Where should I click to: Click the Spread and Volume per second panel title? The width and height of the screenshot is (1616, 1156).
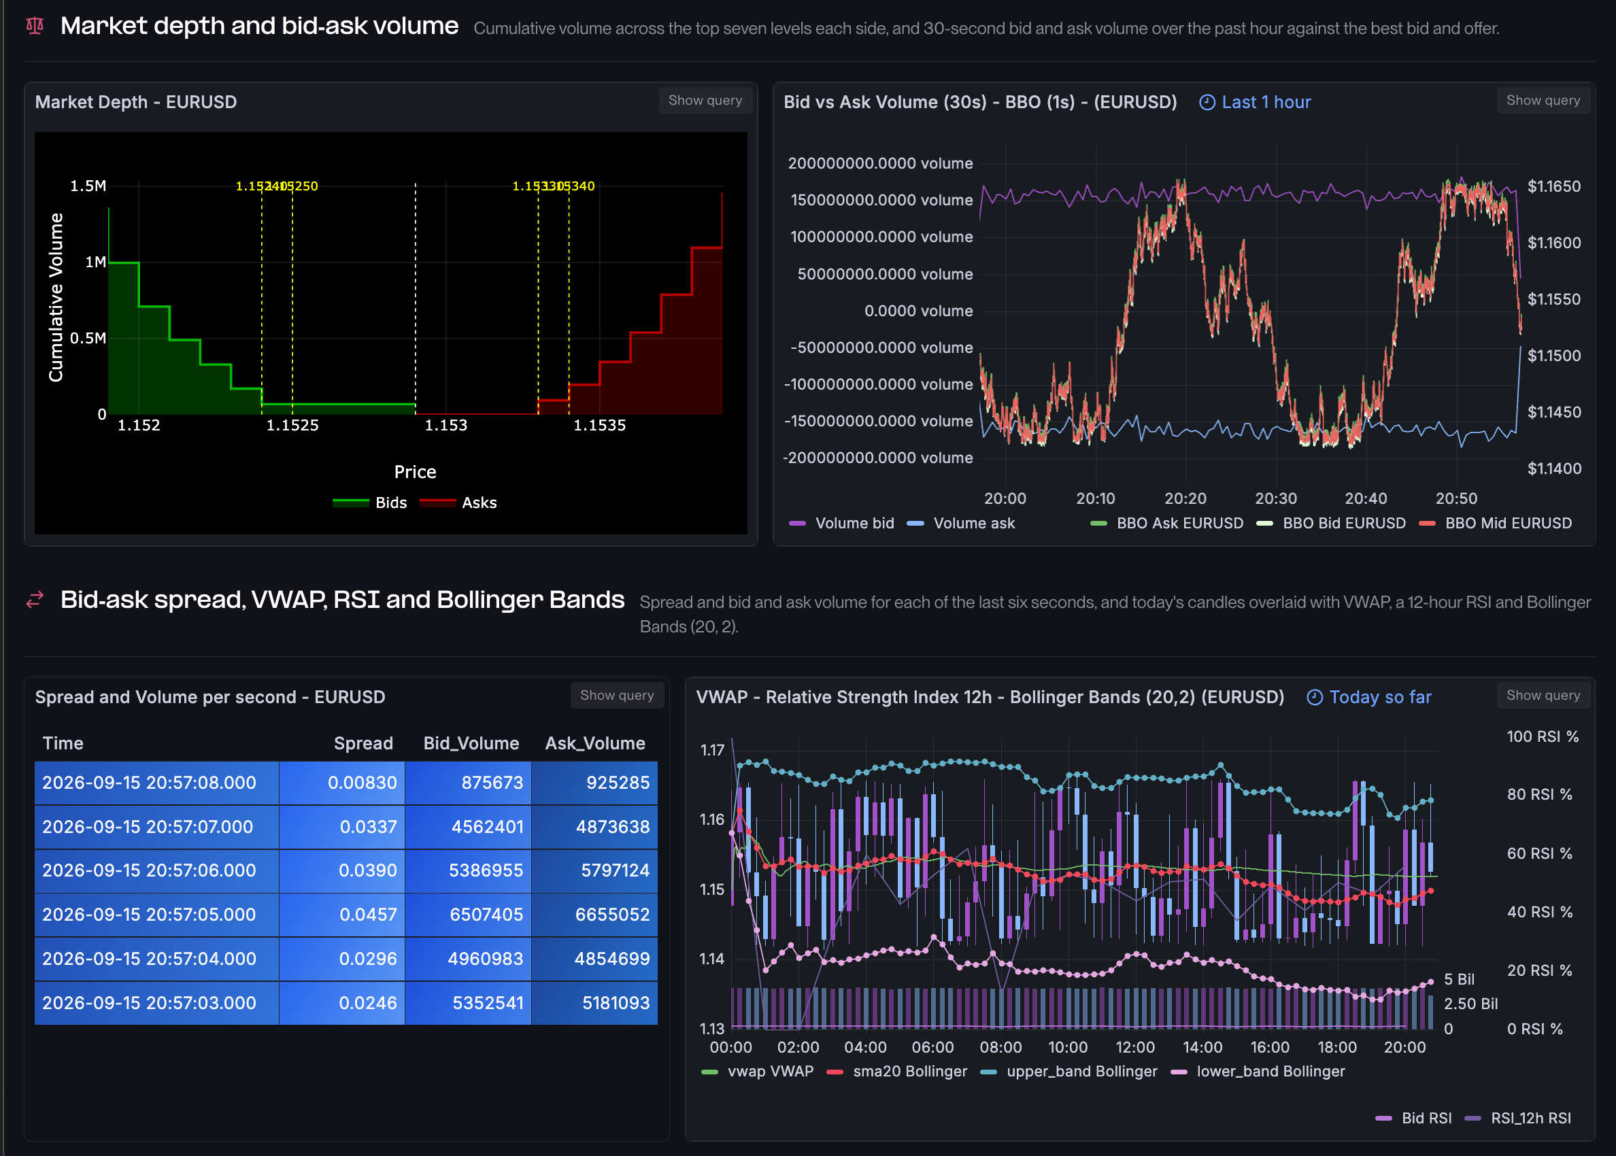click(210, 698)
